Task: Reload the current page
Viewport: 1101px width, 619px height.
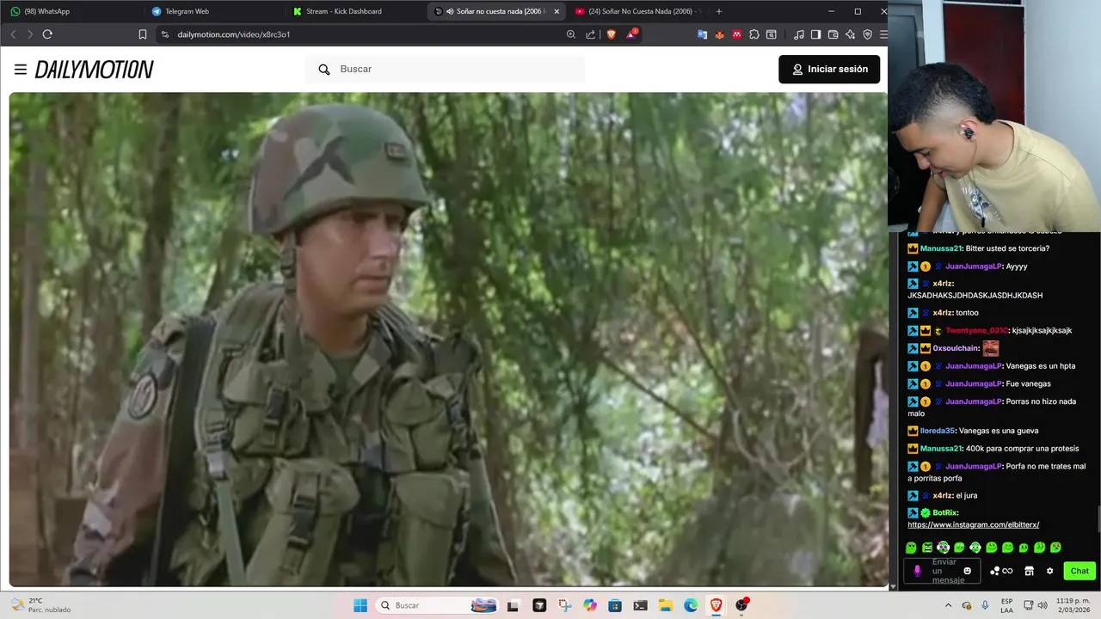Action: click(x=47, y=34)
